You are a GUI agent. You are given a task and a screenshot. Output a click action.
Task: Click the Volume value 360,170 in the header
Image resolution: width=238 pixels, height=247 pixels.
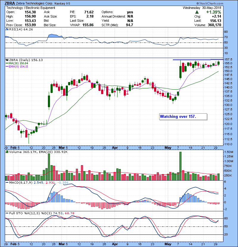pyautogui.click(x=214, y=25)
